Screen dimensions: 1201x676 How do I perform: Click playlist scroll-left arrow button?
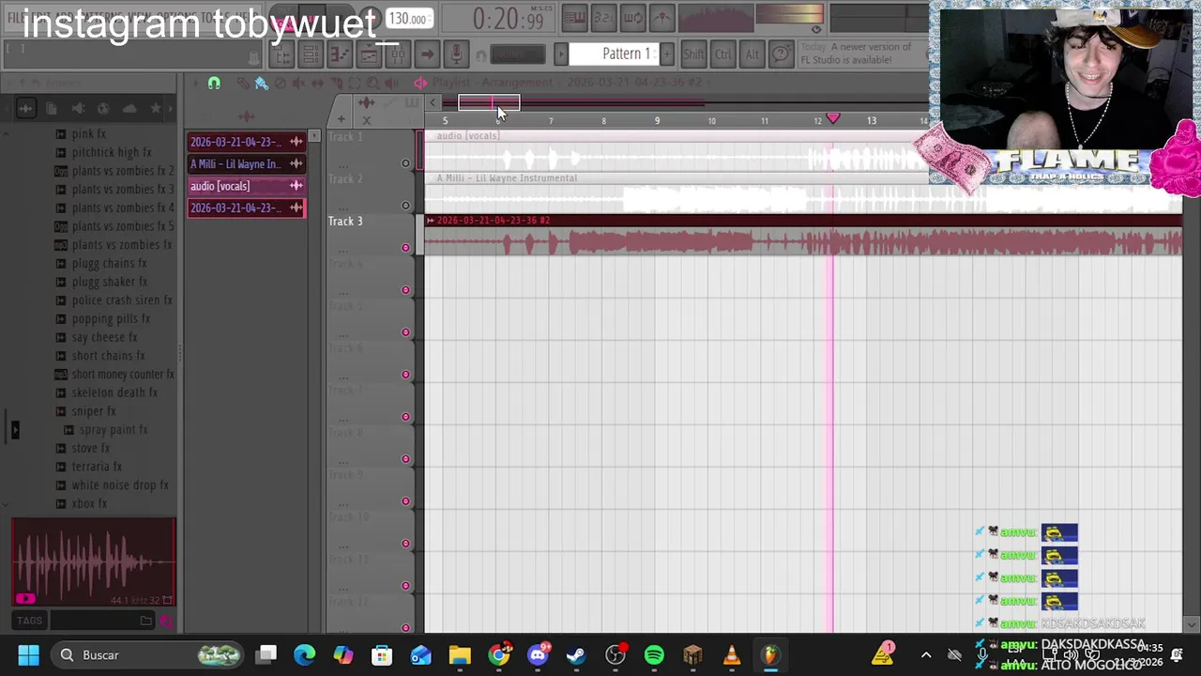pyautogui.click(x=433, y=102)
